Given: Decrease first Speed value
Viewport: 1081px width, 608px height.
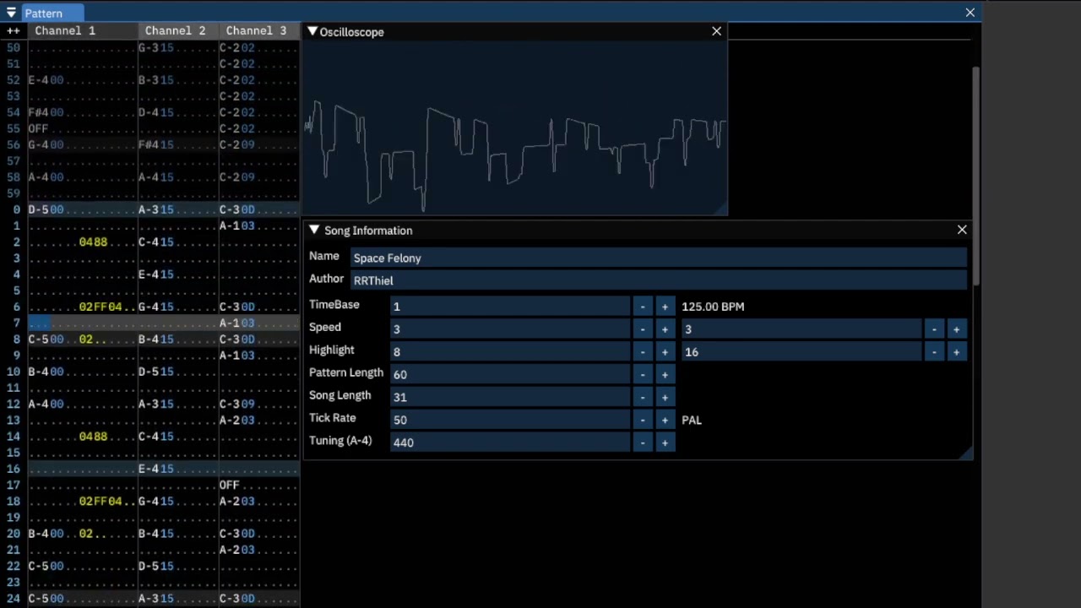Looking at the screenshot, I should coord(643,329).
